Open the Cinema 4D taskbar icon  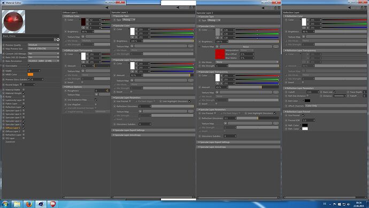tap(41, 204)
